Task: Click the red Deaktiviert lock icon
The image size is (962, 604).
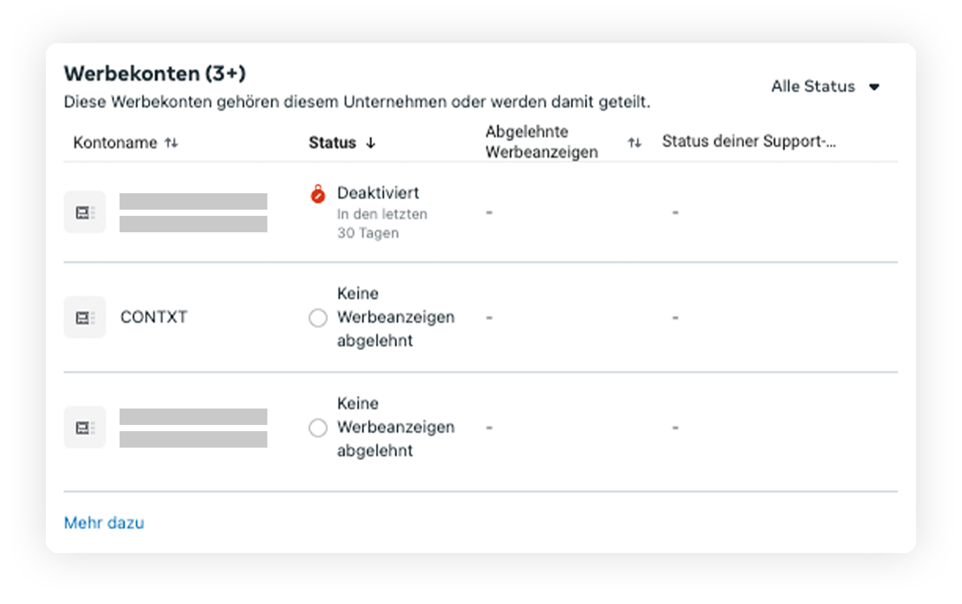Action: [318, 194]
